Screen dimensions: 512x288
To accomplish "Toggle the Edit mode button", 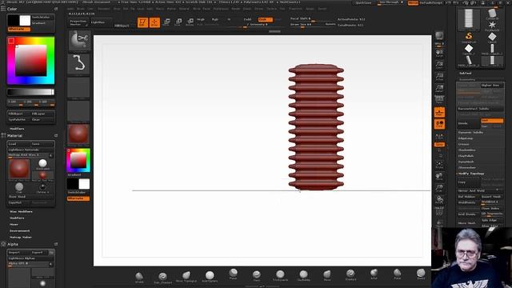I will point(142,22).
